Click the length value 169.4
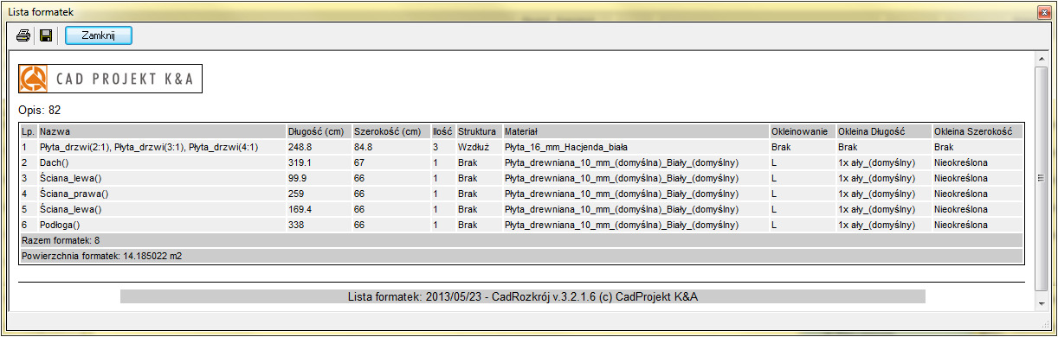1058x337 pixels. click(300, 209)
